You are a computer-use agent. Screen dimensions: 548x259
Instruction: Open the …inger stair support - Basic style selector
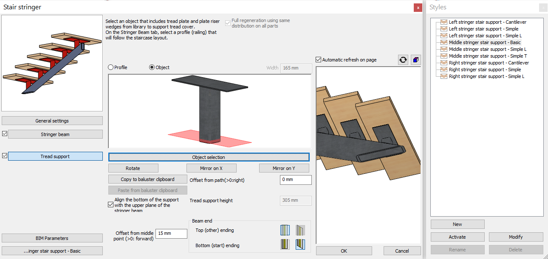(52, 251)
